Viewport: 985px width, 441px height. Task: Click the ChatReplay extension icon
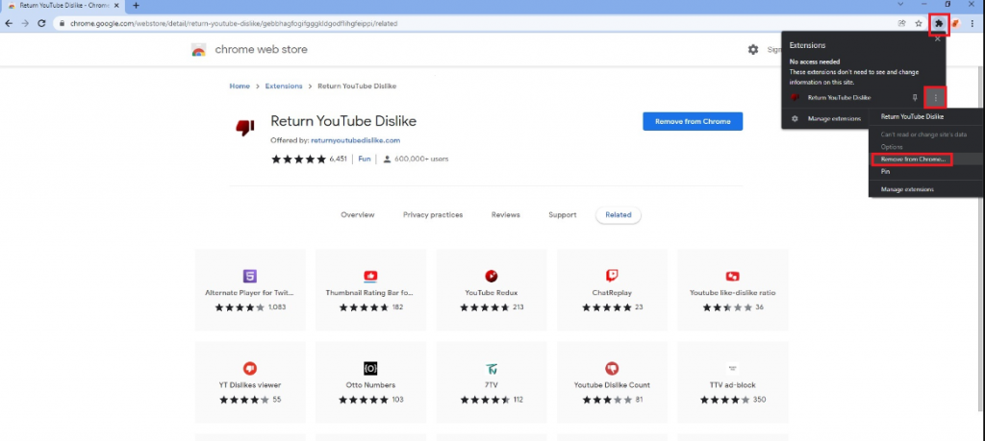(x=612, y=276)
